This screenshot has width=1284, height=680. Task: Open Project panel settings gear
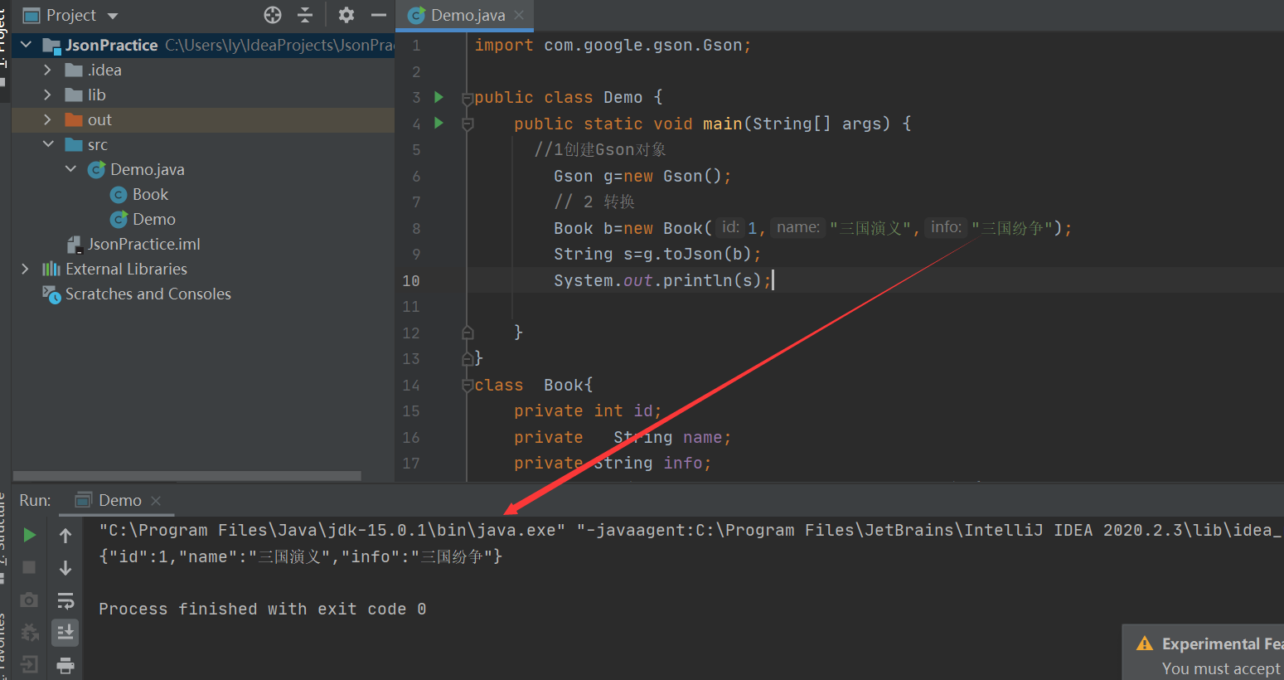[x=346, y=15]
